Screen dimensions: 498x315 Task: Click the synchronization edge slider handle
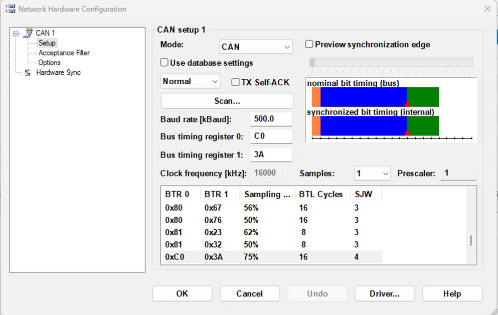tap(312, 62)
